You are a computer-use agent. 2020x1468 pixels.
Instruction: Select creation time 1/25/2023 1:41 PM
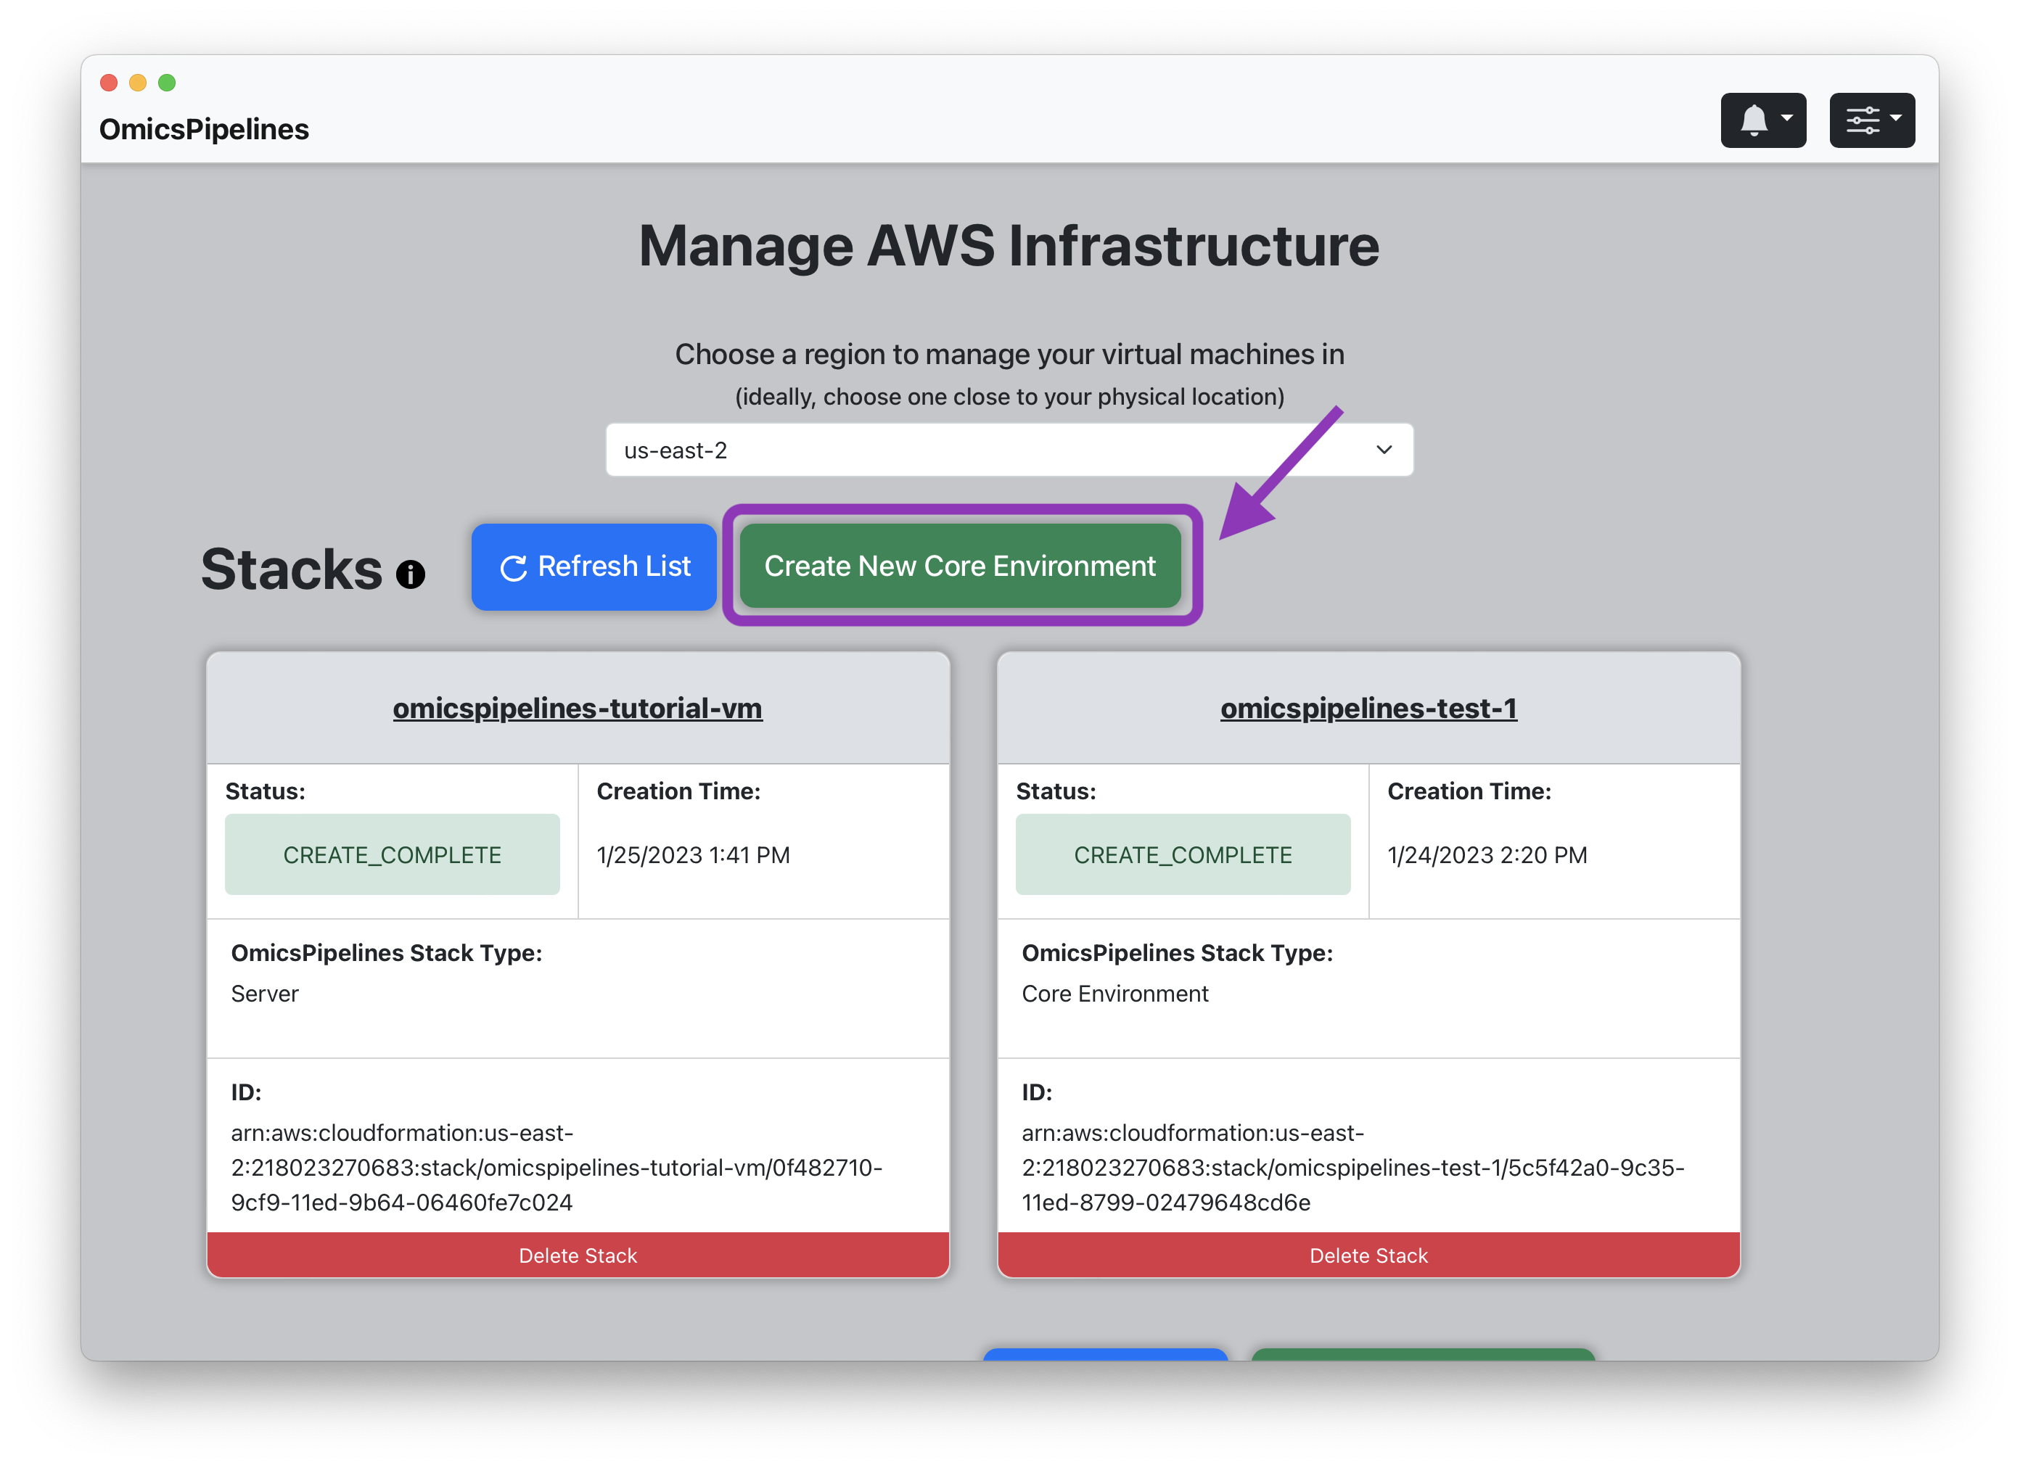tap(693, 854)
